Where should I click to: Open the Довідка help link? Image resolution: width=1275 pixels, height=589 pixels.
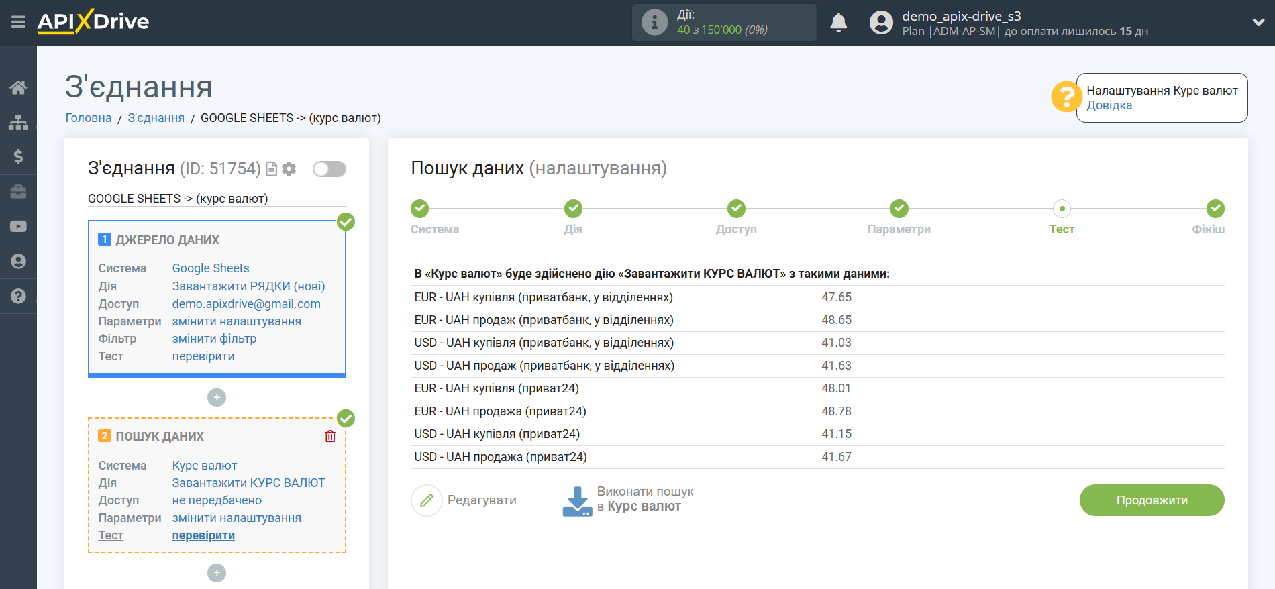click(x=1109, y=105)
